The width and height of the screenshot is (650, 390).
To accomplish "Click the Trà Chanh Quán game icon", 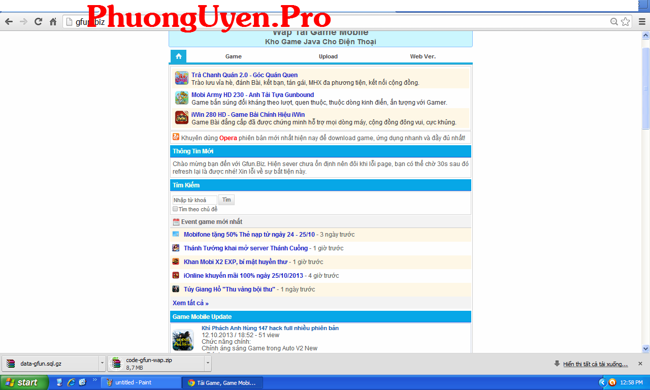I will [181, 78].
